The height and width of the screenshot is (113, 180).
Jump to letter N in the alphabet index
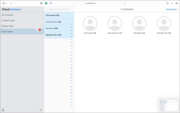pos(71,65)
